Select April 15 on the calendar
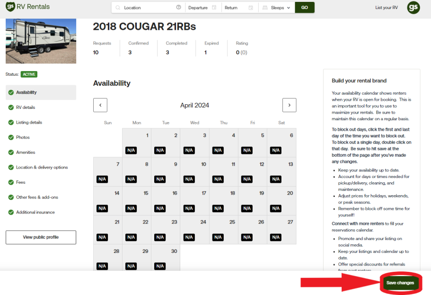Screen dimensions: 431x295 (137, 201)
